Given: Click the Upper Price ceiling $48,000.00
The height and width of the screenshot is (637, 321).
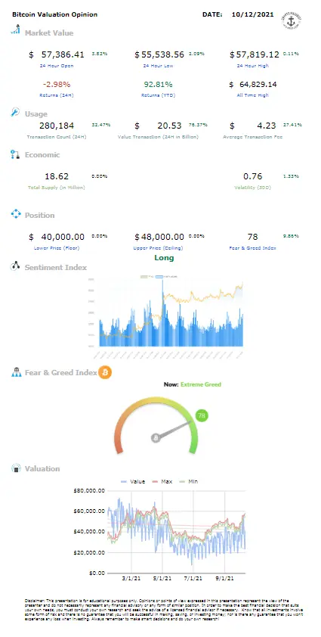Looking at the screenshot, I should (159, 237).
